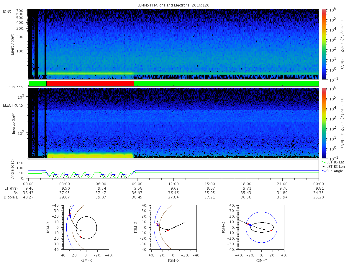The width and height of the screenshot is (354, 265).
Task: Click the intensity label beside the electrons colorbar
Action: click(342, 123)
